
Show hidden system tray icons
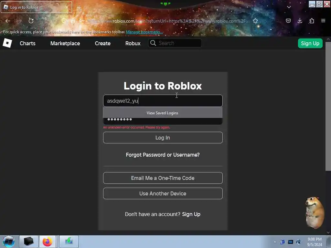tap(275, 242)
